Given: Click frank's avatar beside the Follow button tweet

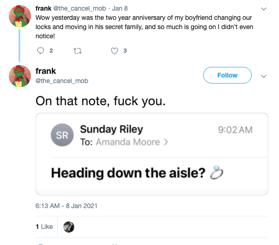Looking at the screenshot, I should 20,76.
